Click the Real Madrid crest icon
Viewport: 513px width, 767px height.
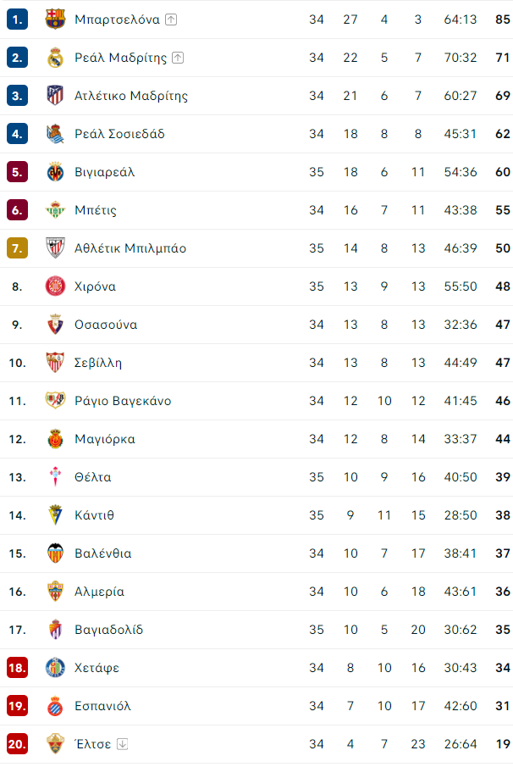(x=55, y=58)
